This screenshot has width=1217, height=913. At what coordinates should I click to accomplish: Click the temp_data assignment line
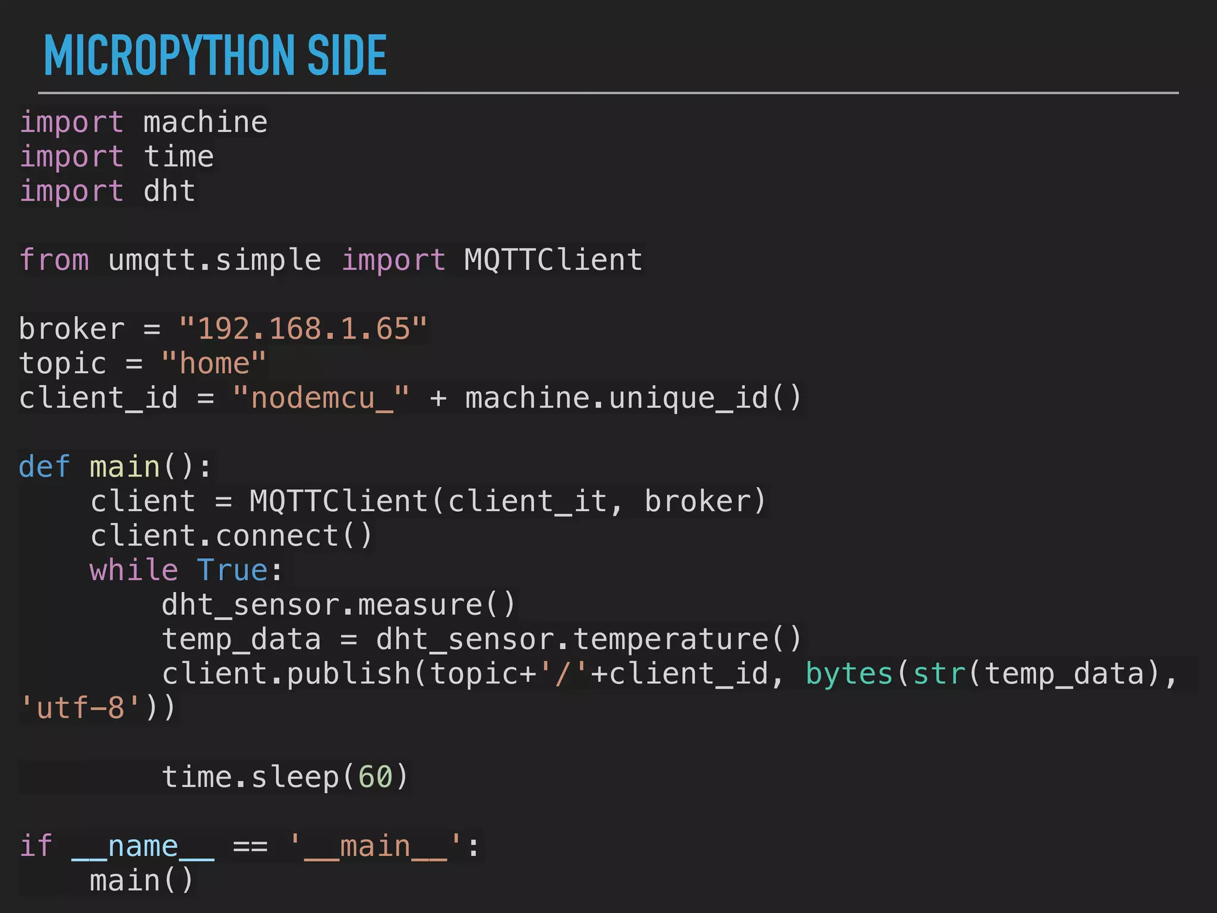pos(481,639)
